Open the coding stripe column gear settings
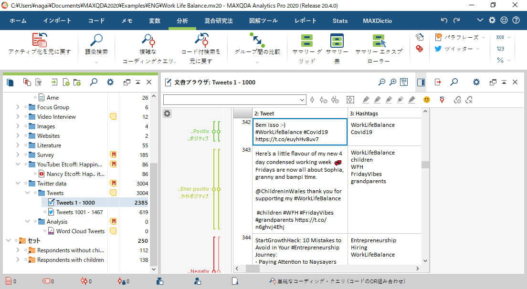 [167, 114]
